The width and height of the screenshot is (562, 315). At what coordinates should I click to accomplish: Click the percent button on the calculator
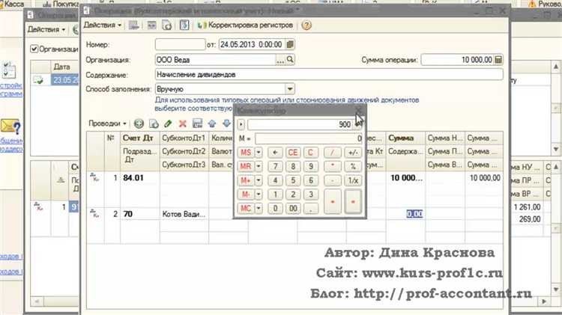[353, 166]
